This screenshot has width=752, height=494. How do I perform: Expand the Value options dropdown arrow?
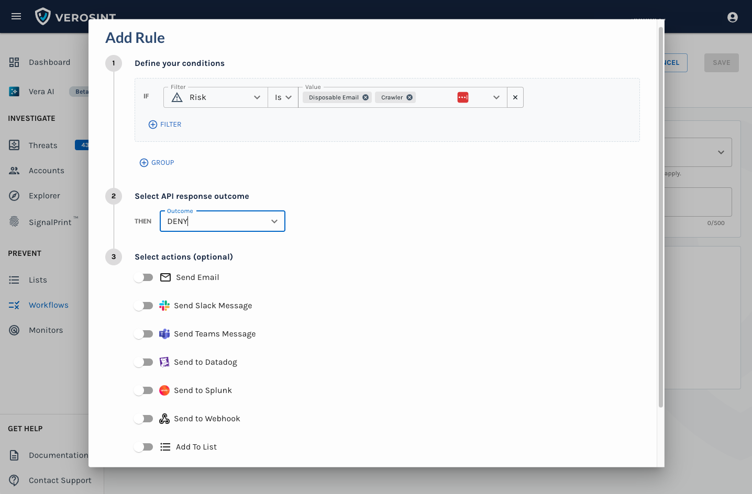(x=496, y=97)
